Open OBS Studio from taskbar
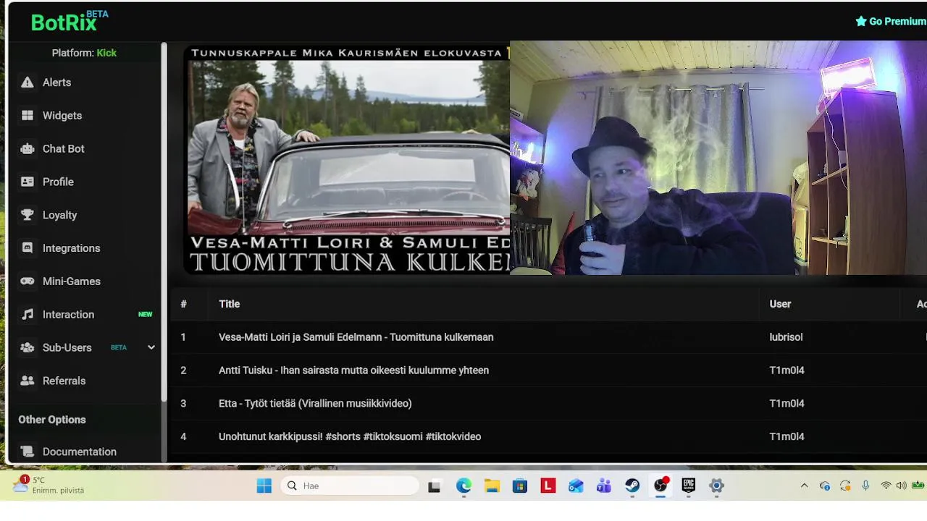This screenshot has width=927, height=521. (660, 486)
